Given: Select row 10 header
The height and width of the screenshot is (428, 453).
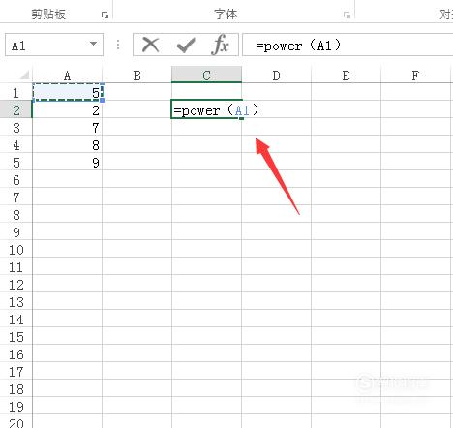Looking at the screenshot, I should point(15,250).
